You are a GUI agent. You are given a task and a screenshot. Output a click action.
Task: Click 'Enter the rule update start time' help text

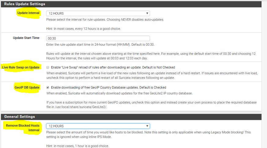pos(100,45)
